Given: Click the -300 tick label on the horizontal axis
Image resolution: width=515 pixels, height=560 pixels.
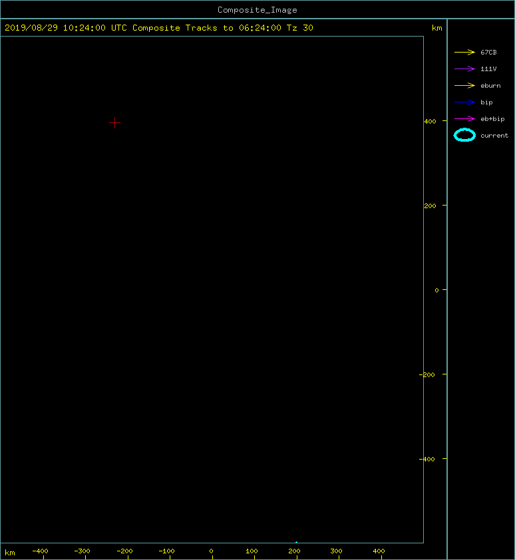Looking at the screenshot, I should click(83, 551).
